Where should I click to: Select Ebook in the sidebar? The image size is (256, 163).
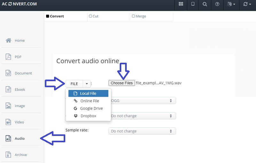[20, 89]
